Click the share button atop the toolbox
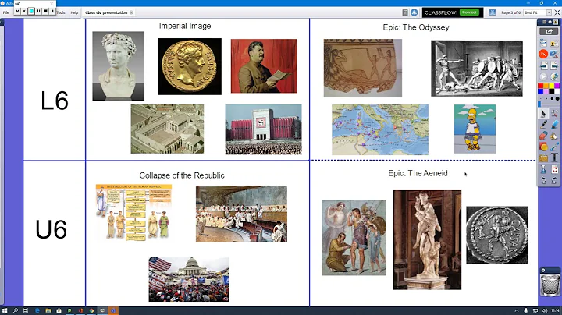Image resolution: width=562 pixels, height=315 pixels. coord(549,31)
